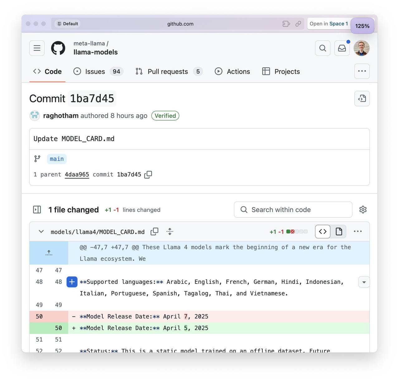
Task: Click the diffstat color blocks indicator
Action: tap(297, 231)
